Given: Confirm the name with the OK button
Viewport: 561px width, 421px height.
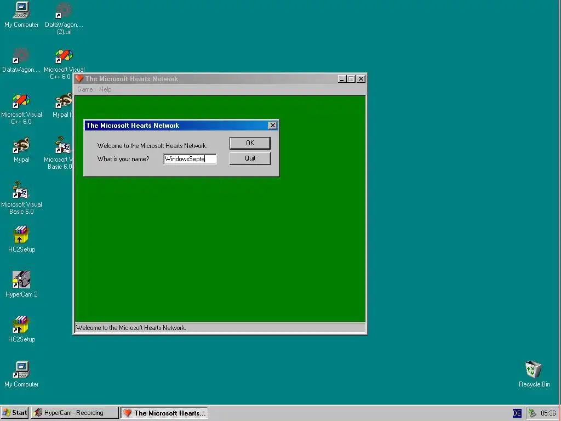Looking at the screenshot, I should click(x=250, y=143).
